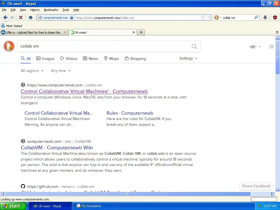Open the Edit menu
Viewport: 280px width, 210px height.
13,10
